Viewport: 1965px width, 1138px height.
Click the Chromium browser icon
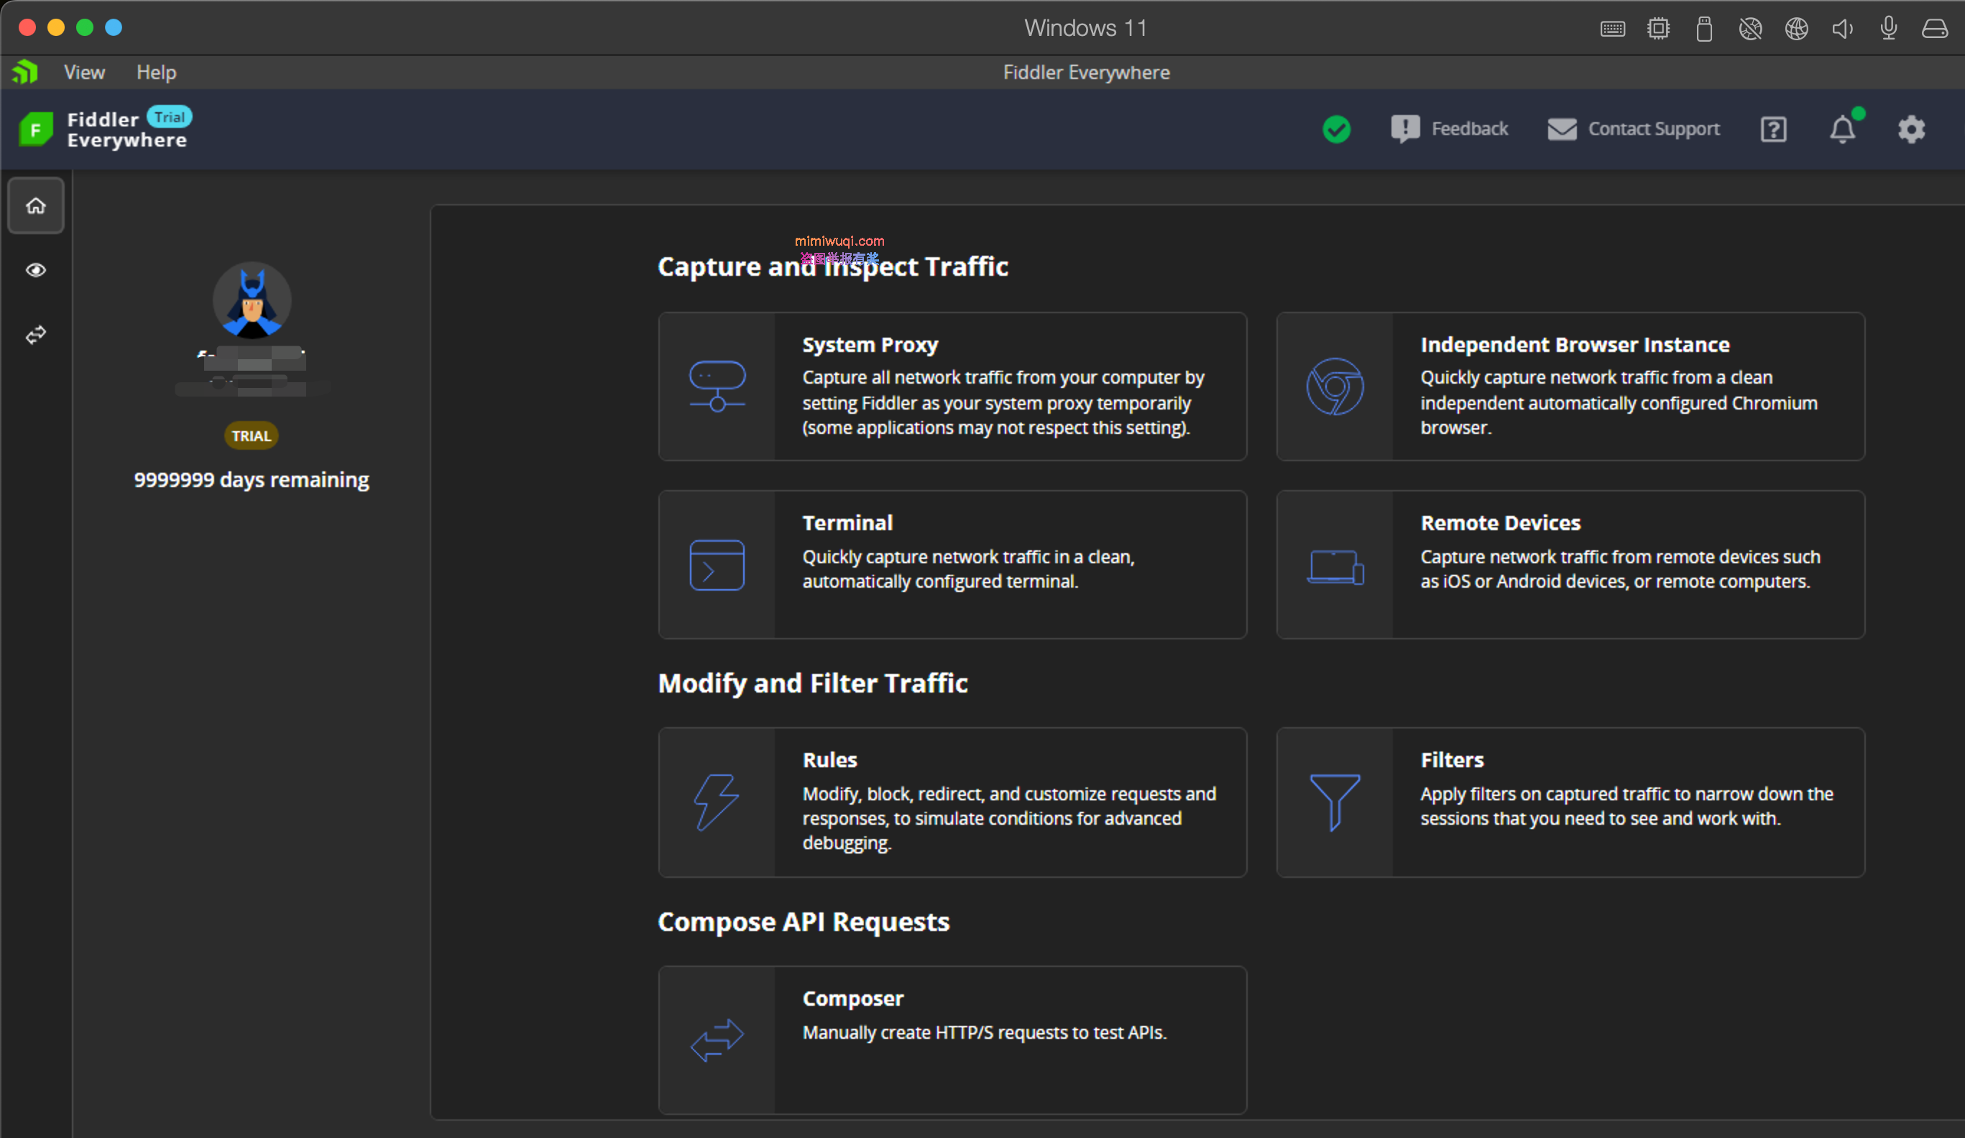(1335, 387)
